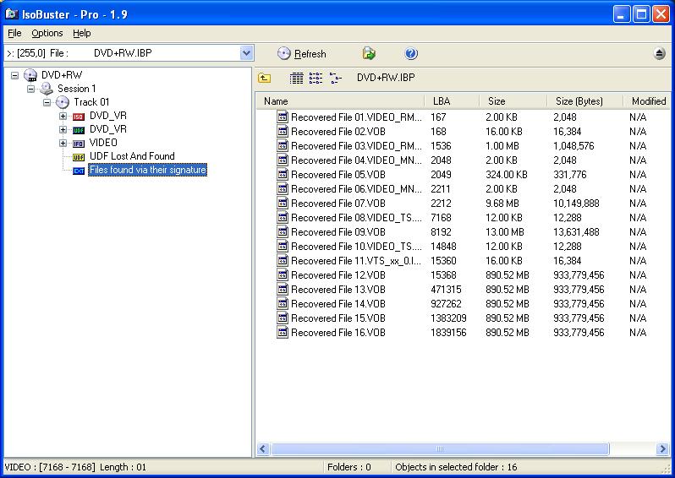Select Recovered File 14.VOB name

pos(338,303)
